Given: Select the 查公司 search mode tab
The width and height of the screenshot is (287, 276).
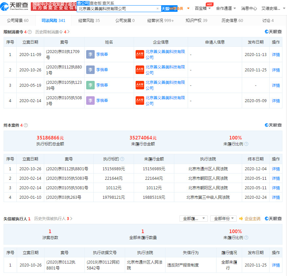Looking at the screenshot, I should [83, 3].
